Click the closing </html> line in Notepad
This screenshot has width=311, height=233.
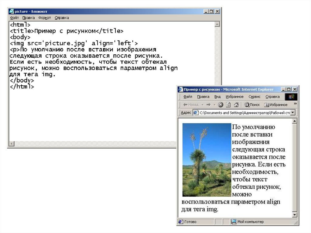coord(22,87)
